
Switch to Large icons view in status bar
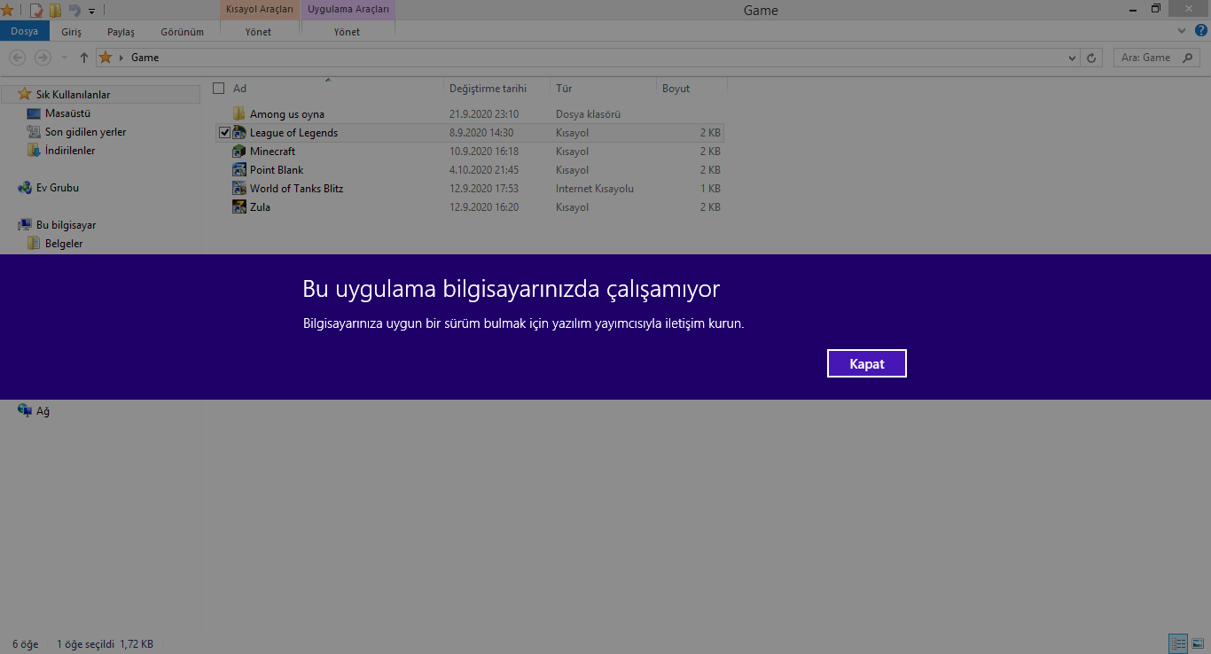click(1197, 643)
